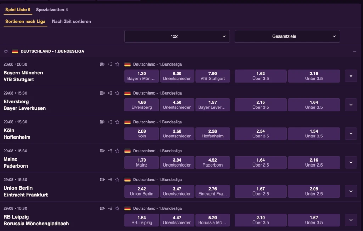Screen dimensions: 363x231
Task: Select Unter 2.5 at 2.16 for Mainz
Action: [314, 162]
